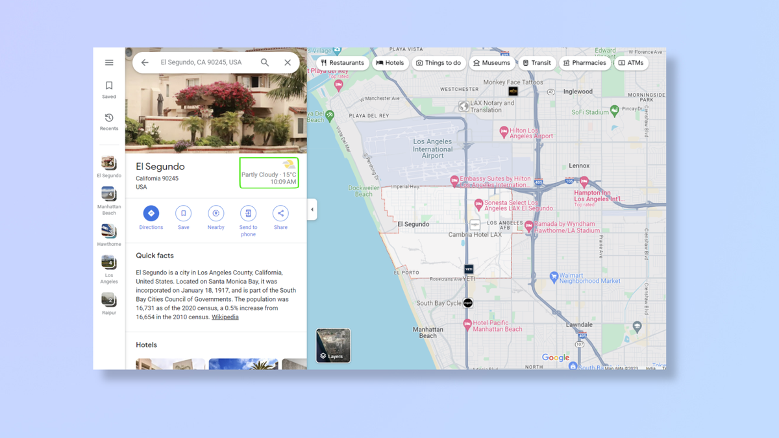
Task: Select the Restaurants category chip
Action: (x=342, y=62)
